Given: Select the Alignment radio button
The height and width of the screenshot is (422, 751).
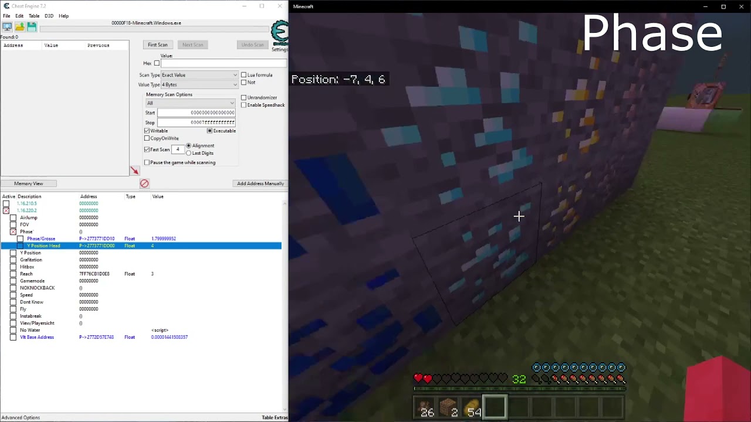Looking at the screenshot, I should [x=188, y=145].
